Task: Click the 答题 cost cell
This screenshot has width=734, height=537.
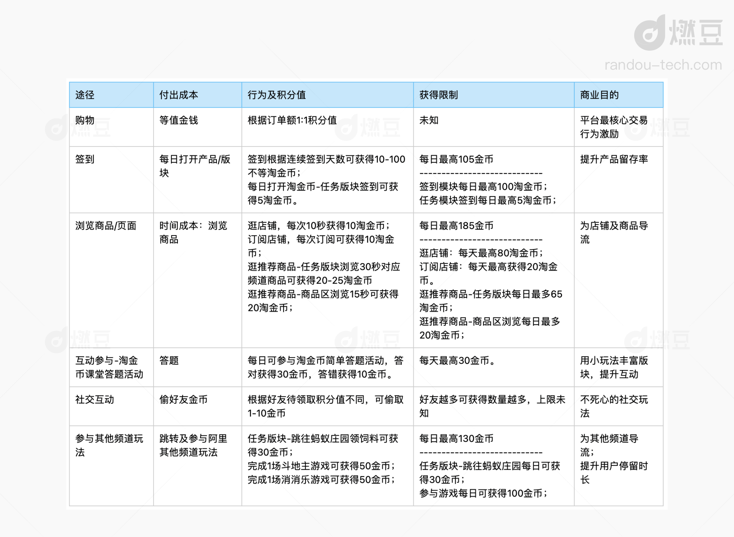Action: click(169, 361)
